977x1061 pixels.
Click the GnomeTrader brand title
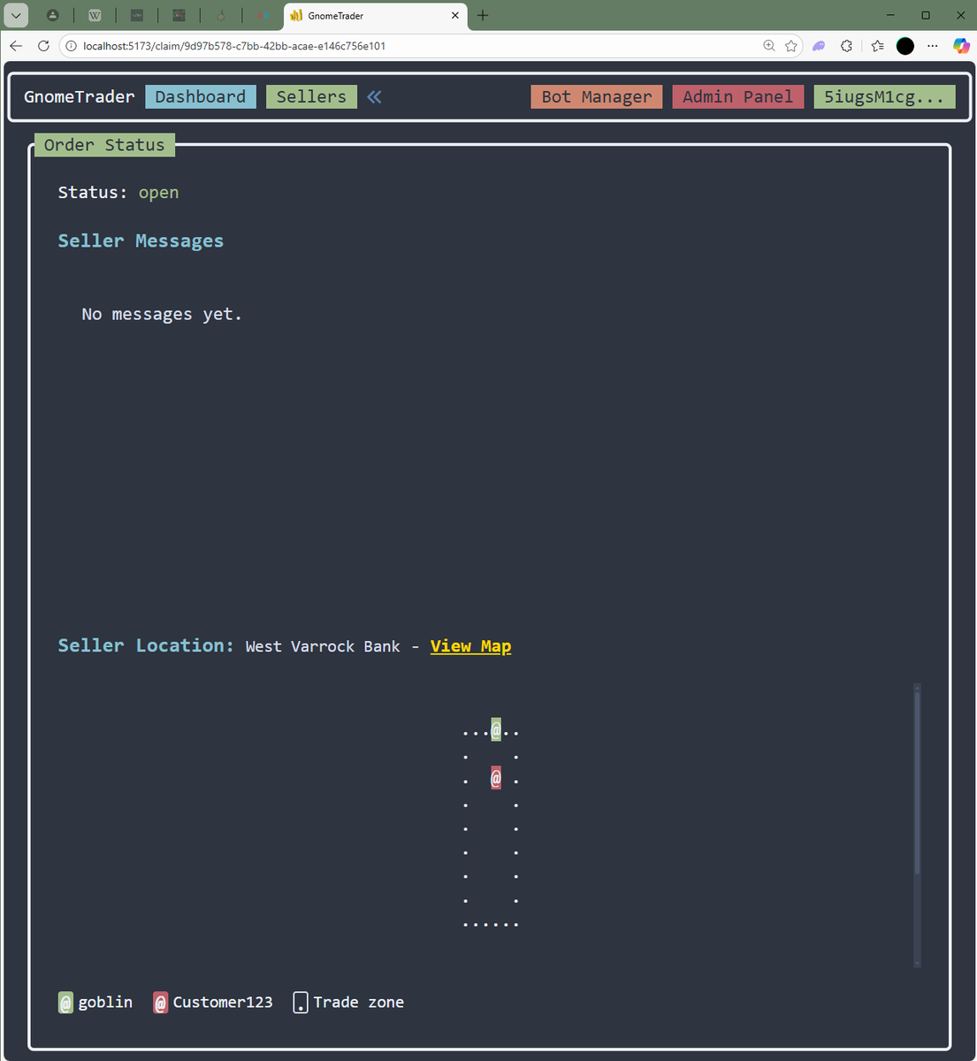coord(80,97)
